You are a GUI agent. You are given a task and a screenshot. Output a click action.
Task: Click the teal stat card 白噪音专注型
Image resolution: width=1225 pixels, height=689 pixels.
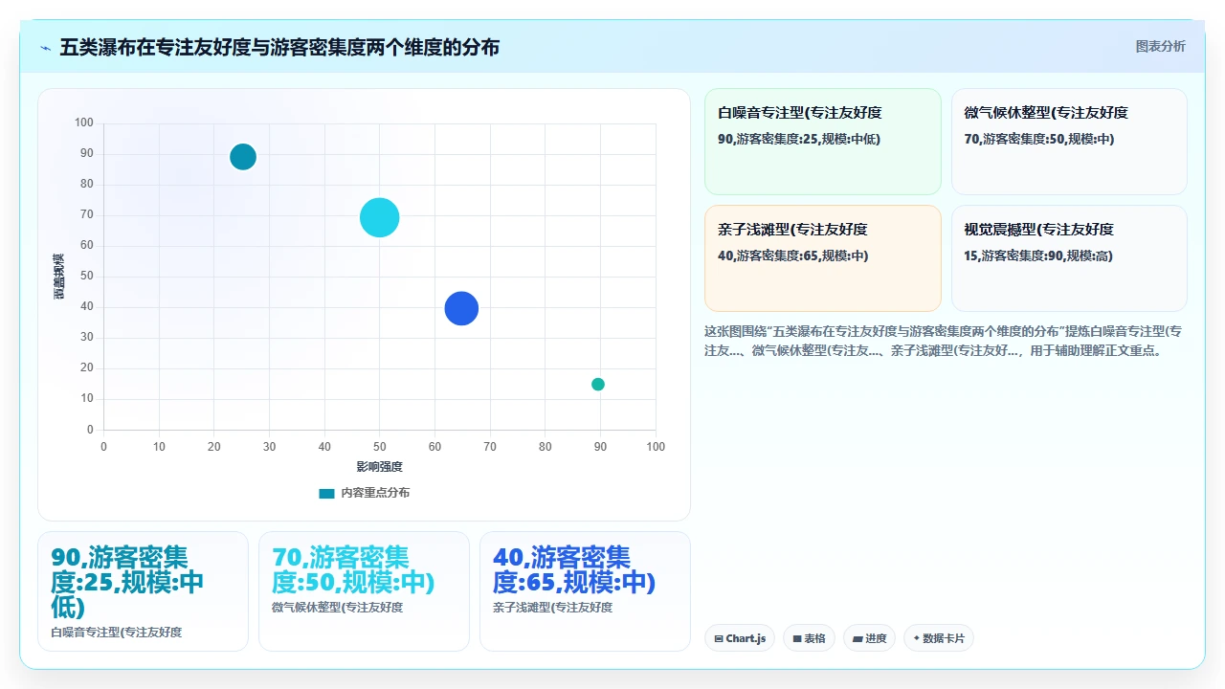pos(143,591)
